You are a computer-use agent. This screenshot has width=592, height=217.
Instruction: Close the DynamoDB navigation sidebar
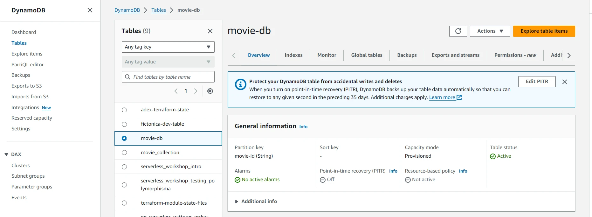(90, 10)
